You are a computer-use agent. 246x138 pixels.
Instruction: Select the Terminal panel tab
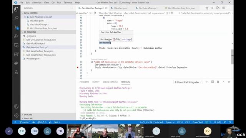pos(126,82)
